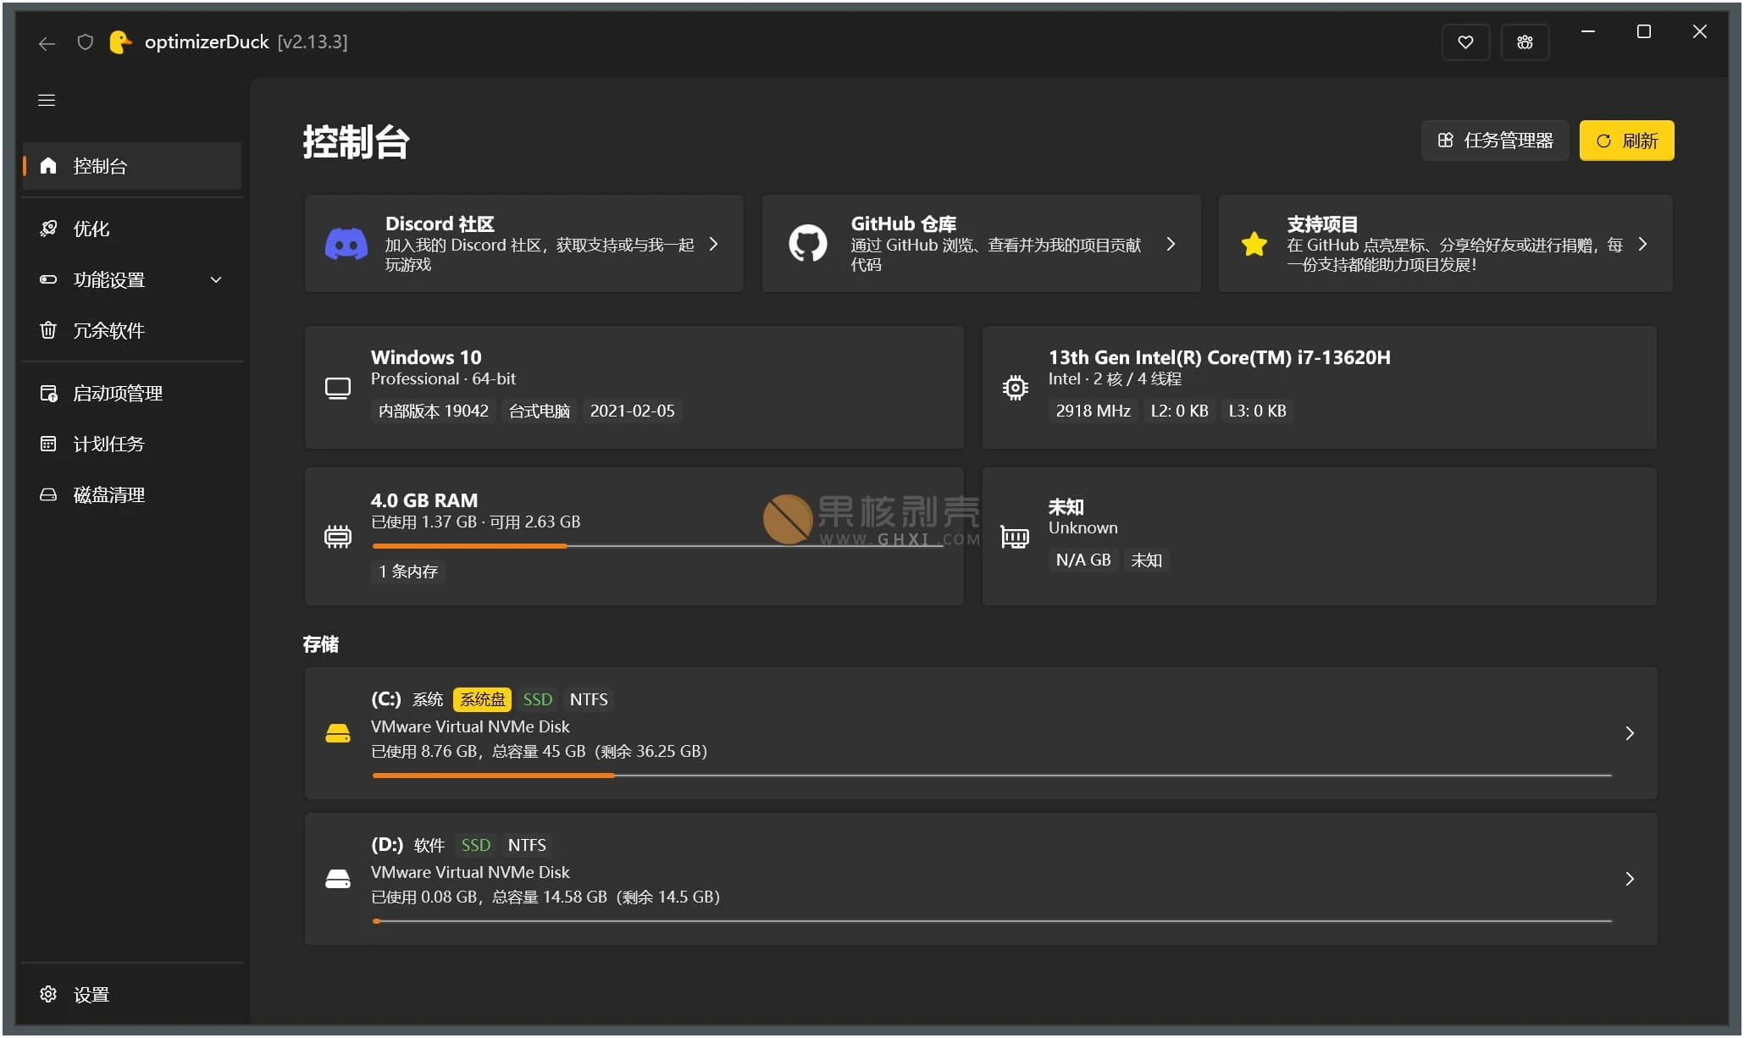Click the 系统盘 yellow badge
Viewport: 1744px width, 1038px height.
click(482, 699)
